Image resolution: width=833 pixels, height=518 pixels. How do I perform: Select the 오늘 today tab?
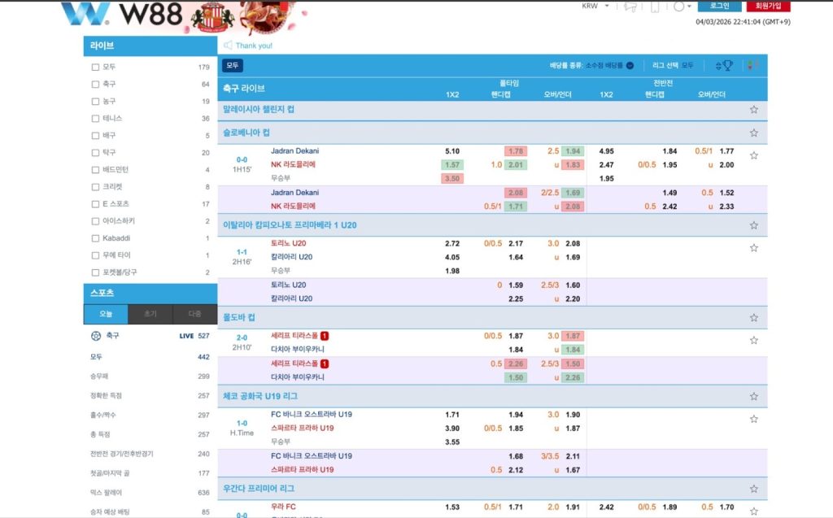tap(106, 314)
